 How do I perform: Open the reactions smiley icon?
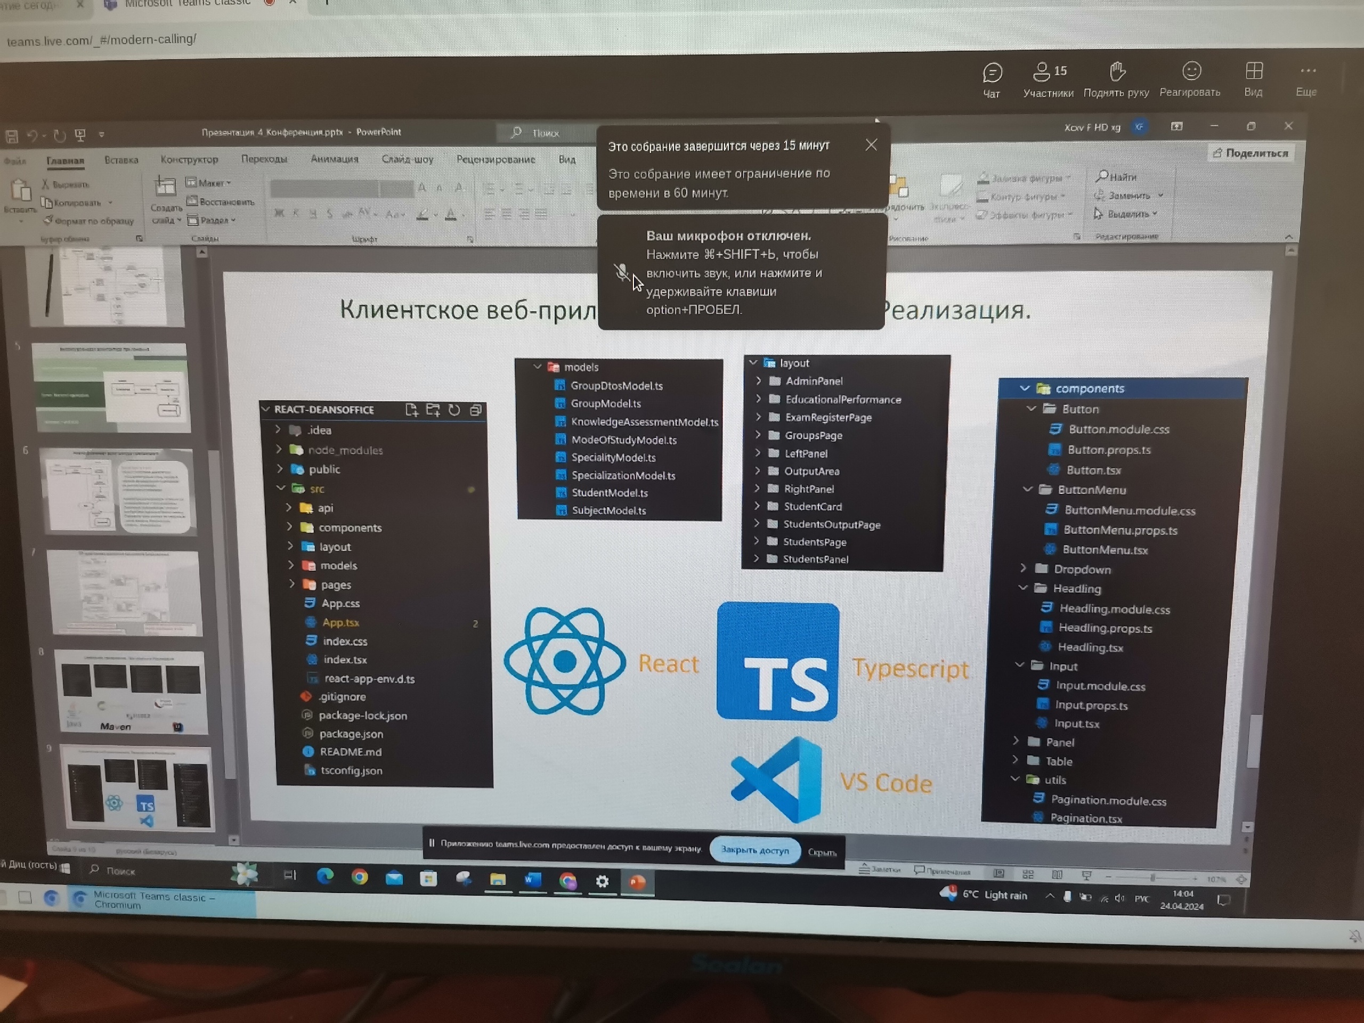[1191, 71]
